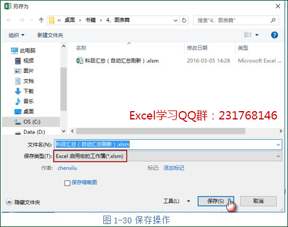This screenshot has width=288, height=227.
Task: Click the Back navigation arrow
Action: click(9, 20)
